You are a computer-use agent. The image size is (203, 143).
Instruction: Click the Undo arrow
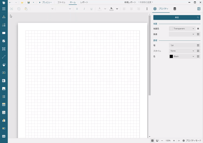10,2
